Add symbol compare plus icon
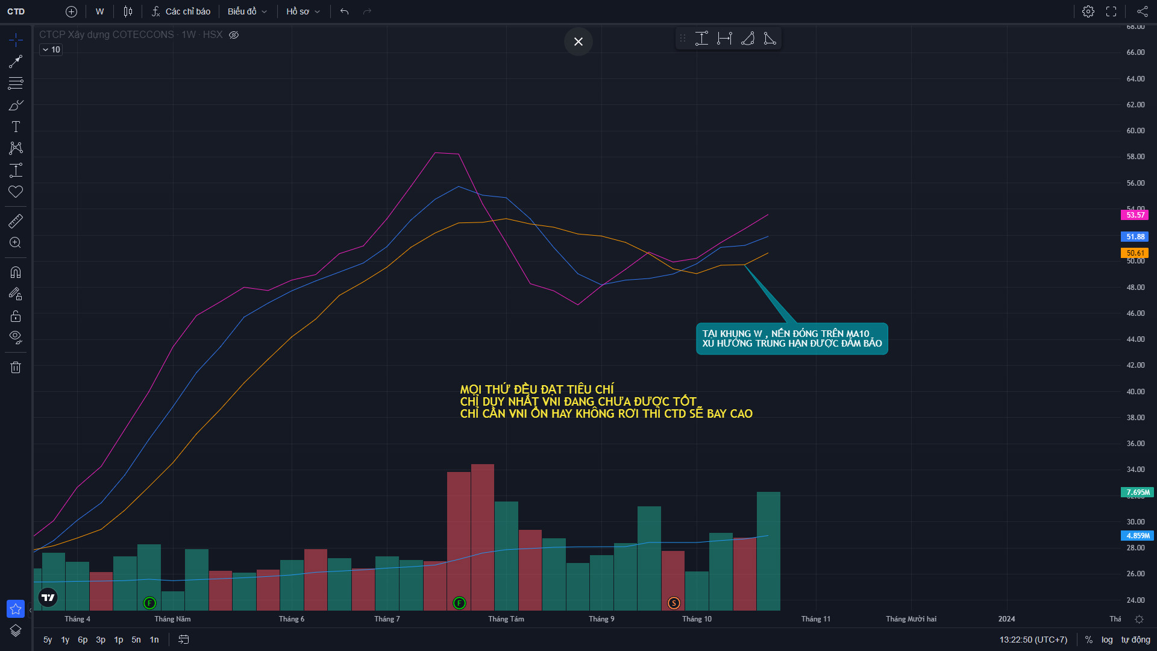This screenshot has width=1157, height=651. click(x=71, y=11)
